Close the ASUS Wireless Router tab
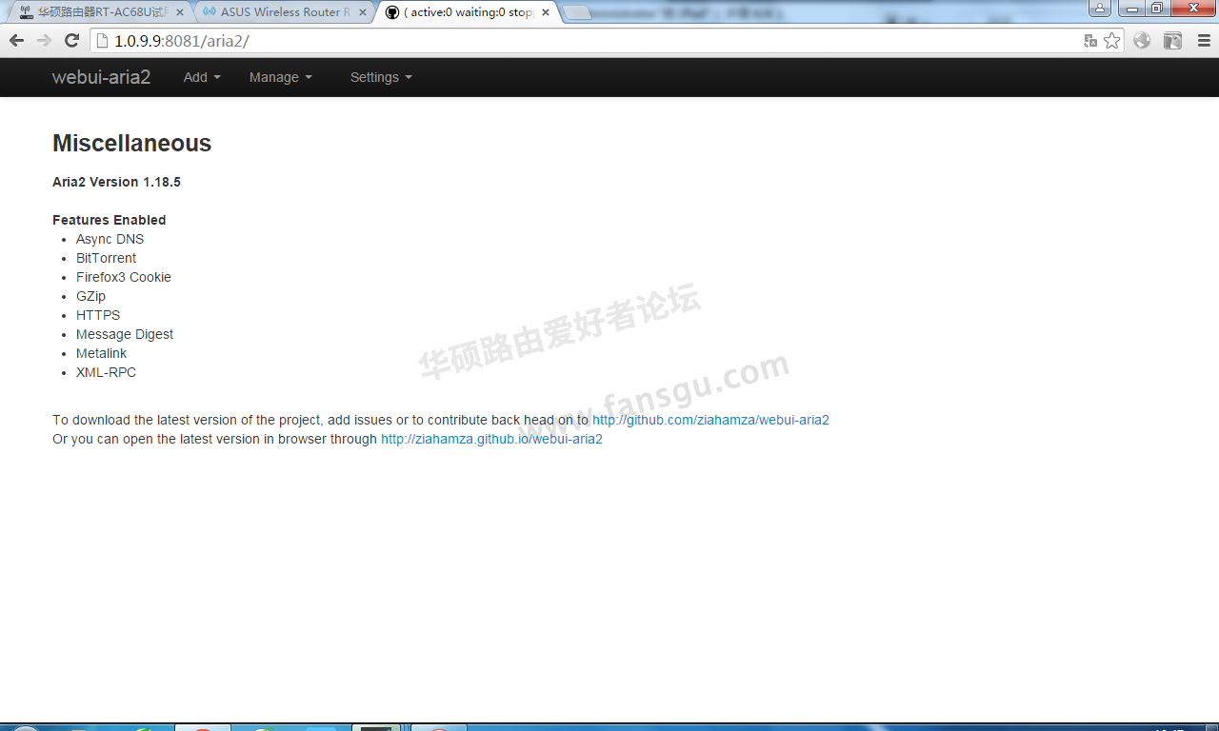 pyautogui.click(x=362, y=12)
